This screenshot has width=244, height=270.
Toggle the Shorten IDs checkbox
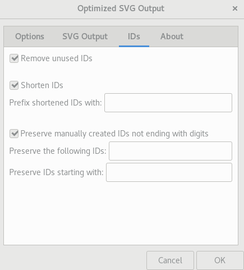(x=14, y=85)
